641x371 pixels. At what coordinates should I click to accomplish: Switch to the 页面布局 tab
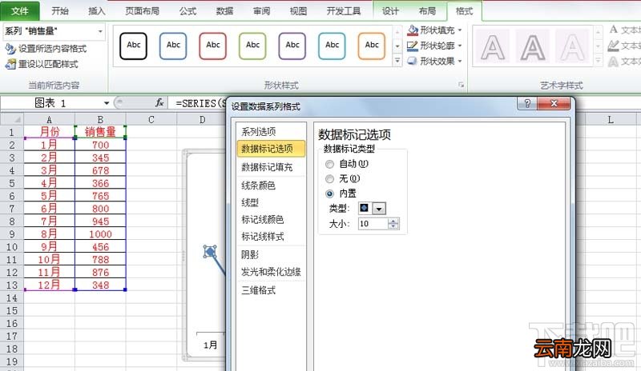coord(142,11)
